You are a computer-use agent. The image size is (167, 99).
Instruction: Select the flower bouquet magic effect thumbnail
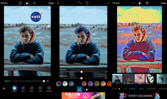coord(129,79)
